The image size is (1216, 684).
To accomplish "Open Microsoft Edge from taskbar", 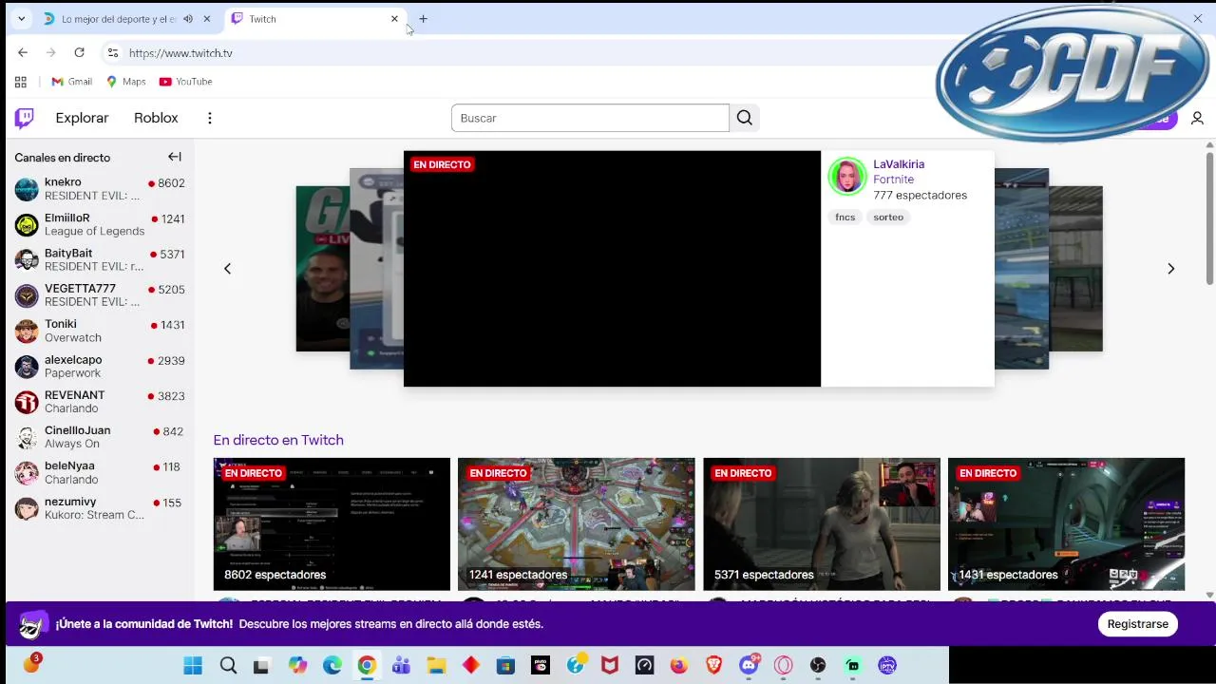I will point(332,666).
